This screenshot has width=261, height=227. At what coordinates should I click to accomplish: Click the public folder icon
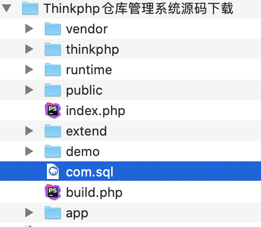coord(53,90)
